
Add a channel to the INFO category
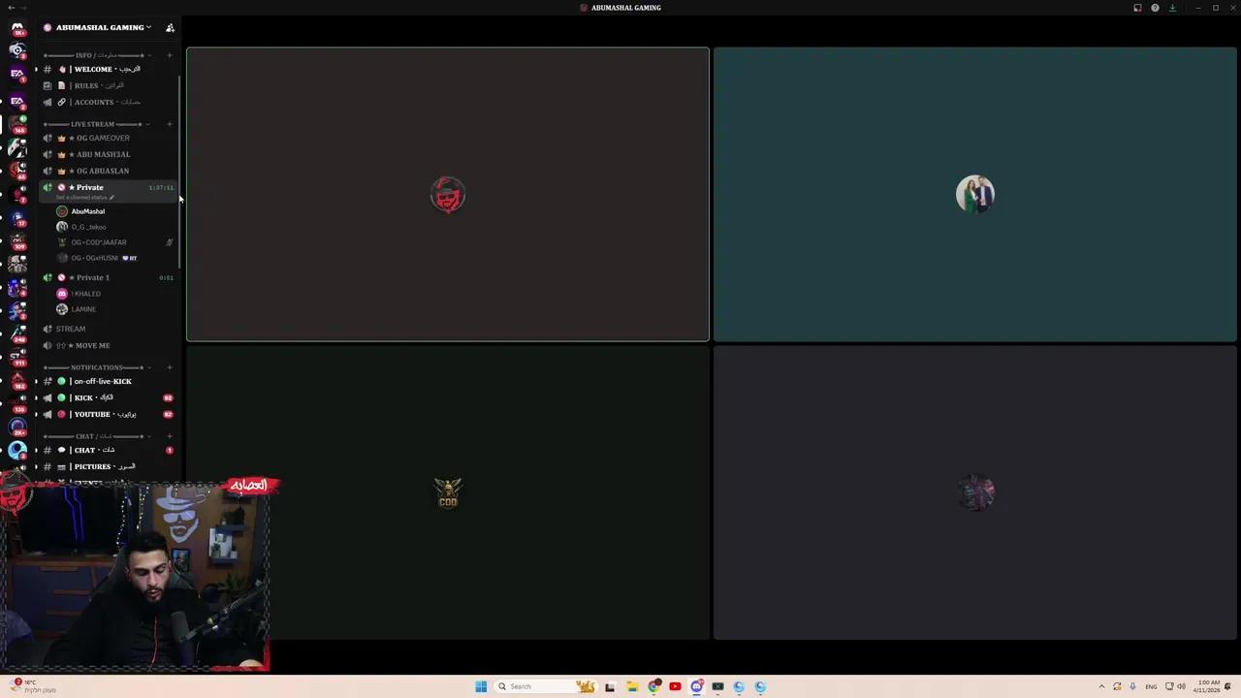[x=170, y=55]
